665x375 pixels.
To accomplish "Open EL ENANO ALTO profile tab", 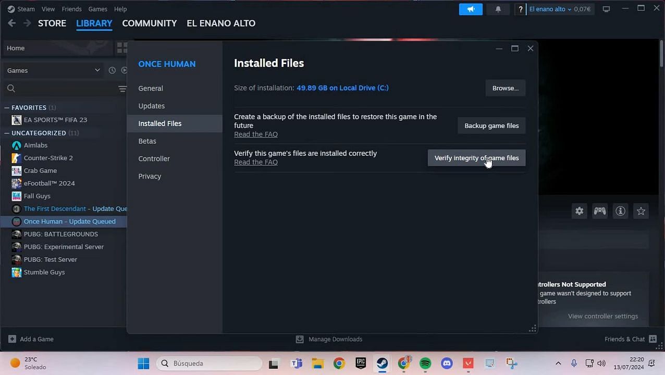I will tap(221, 23).
